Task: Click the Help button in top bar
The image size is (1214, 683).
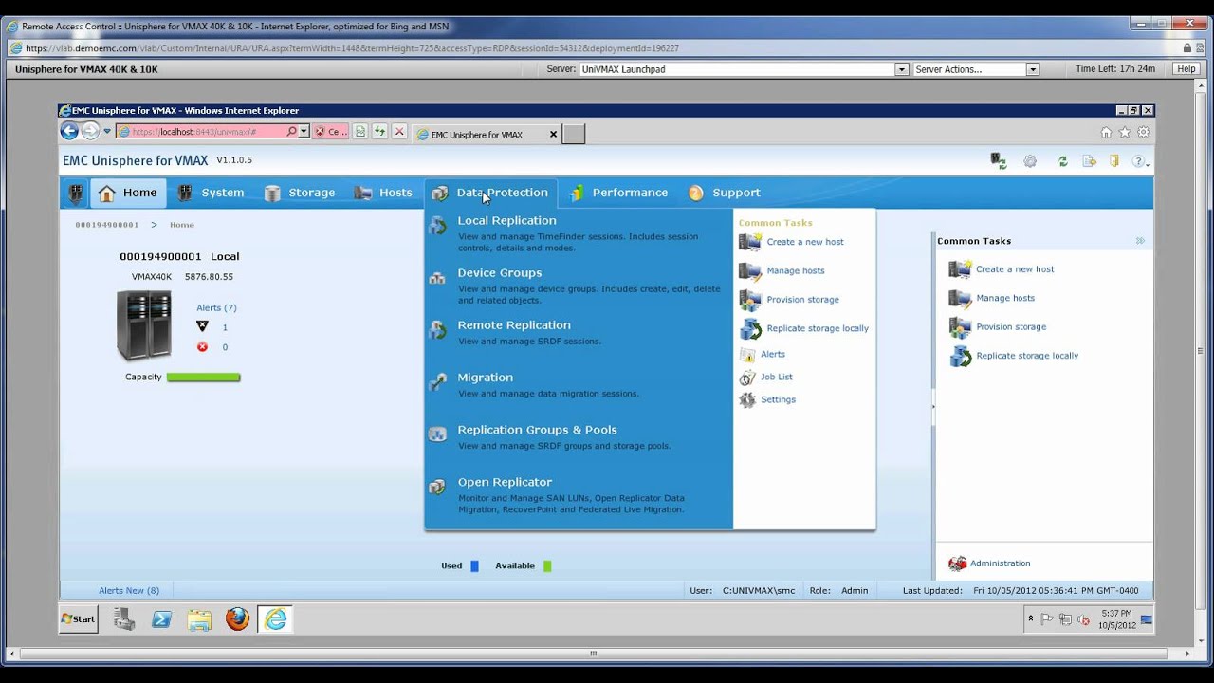Action: click(1186, 69)
